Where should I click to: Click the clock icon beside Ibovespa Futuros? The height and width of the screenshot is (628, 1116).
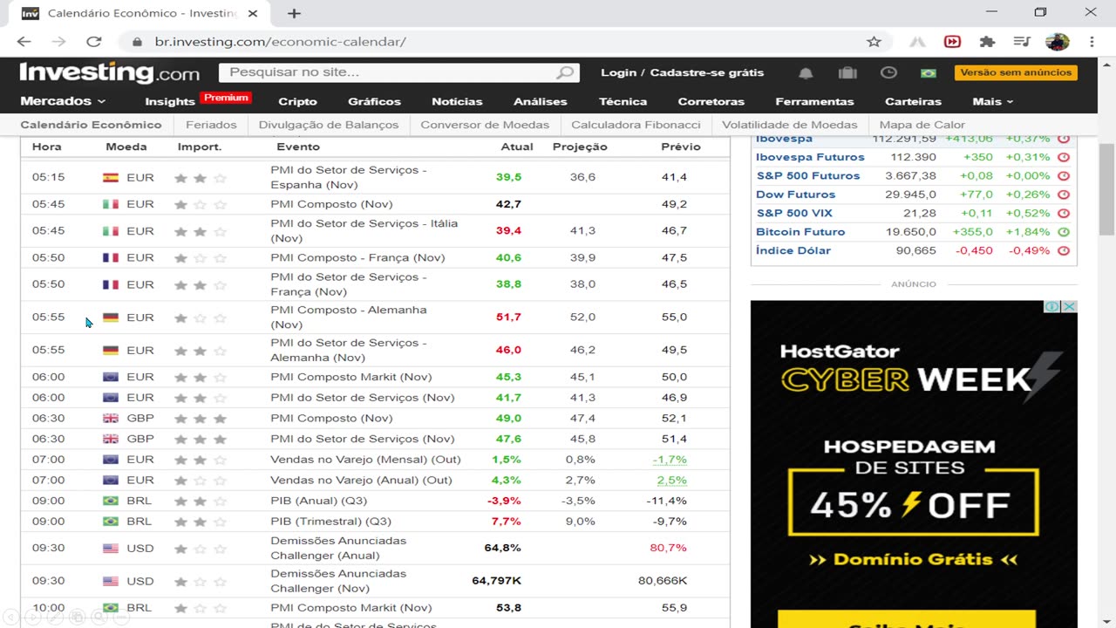pyautogui.click(x=1064, y=157)
